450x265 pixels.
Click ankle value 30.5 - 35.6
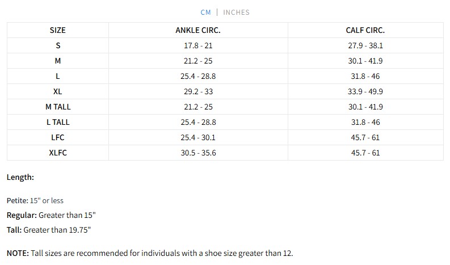pyautogui.click(x=198, y=153)
